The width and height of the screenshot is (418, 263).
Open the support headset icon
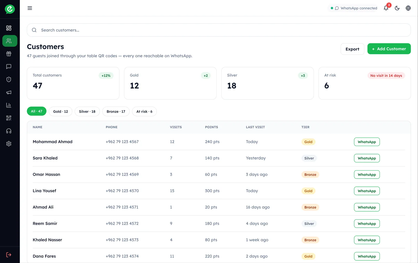pos(9,131)
